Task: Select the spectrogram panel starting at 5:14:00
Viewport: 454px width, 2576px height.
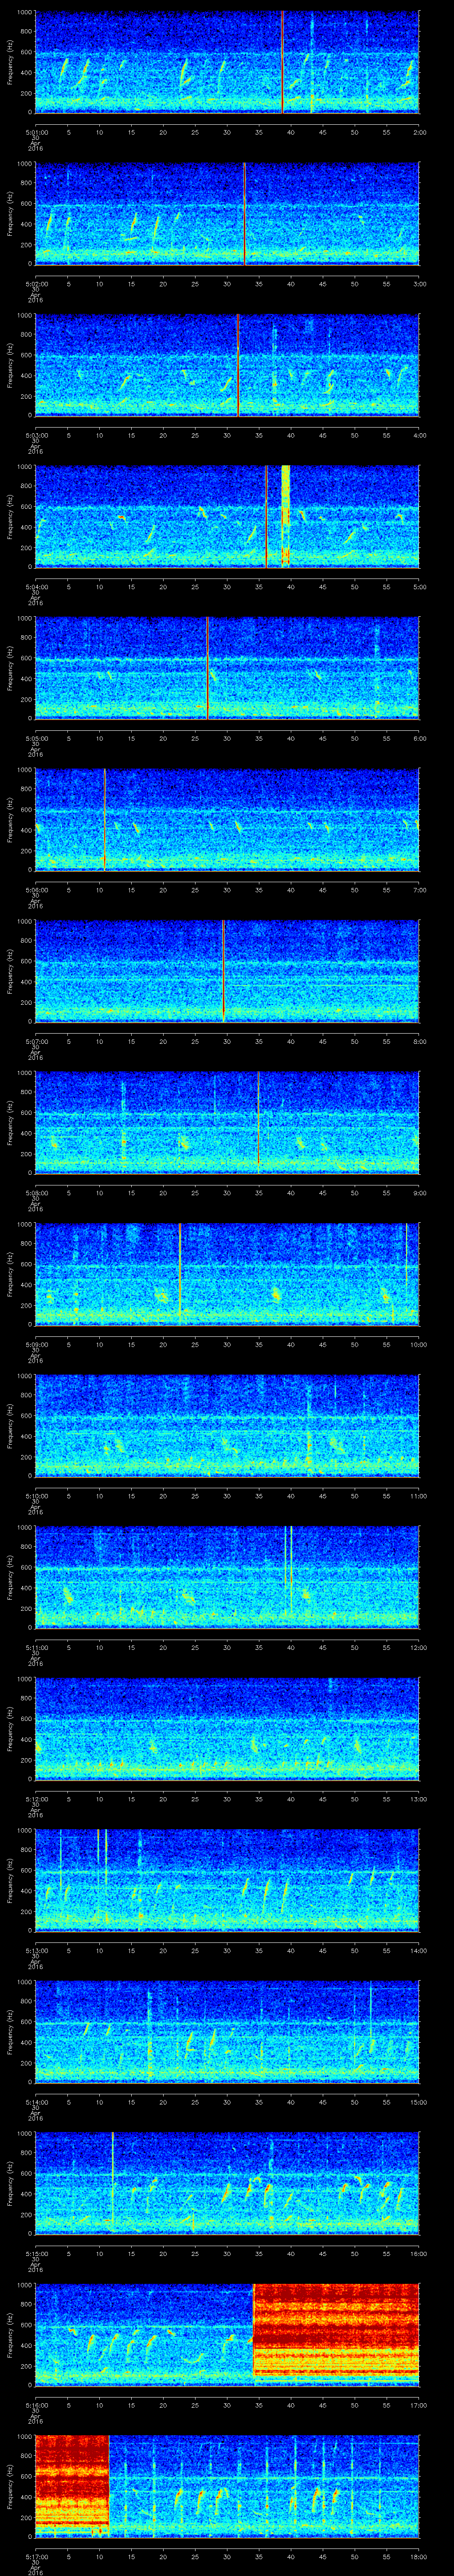Action: click(227, 2032)
